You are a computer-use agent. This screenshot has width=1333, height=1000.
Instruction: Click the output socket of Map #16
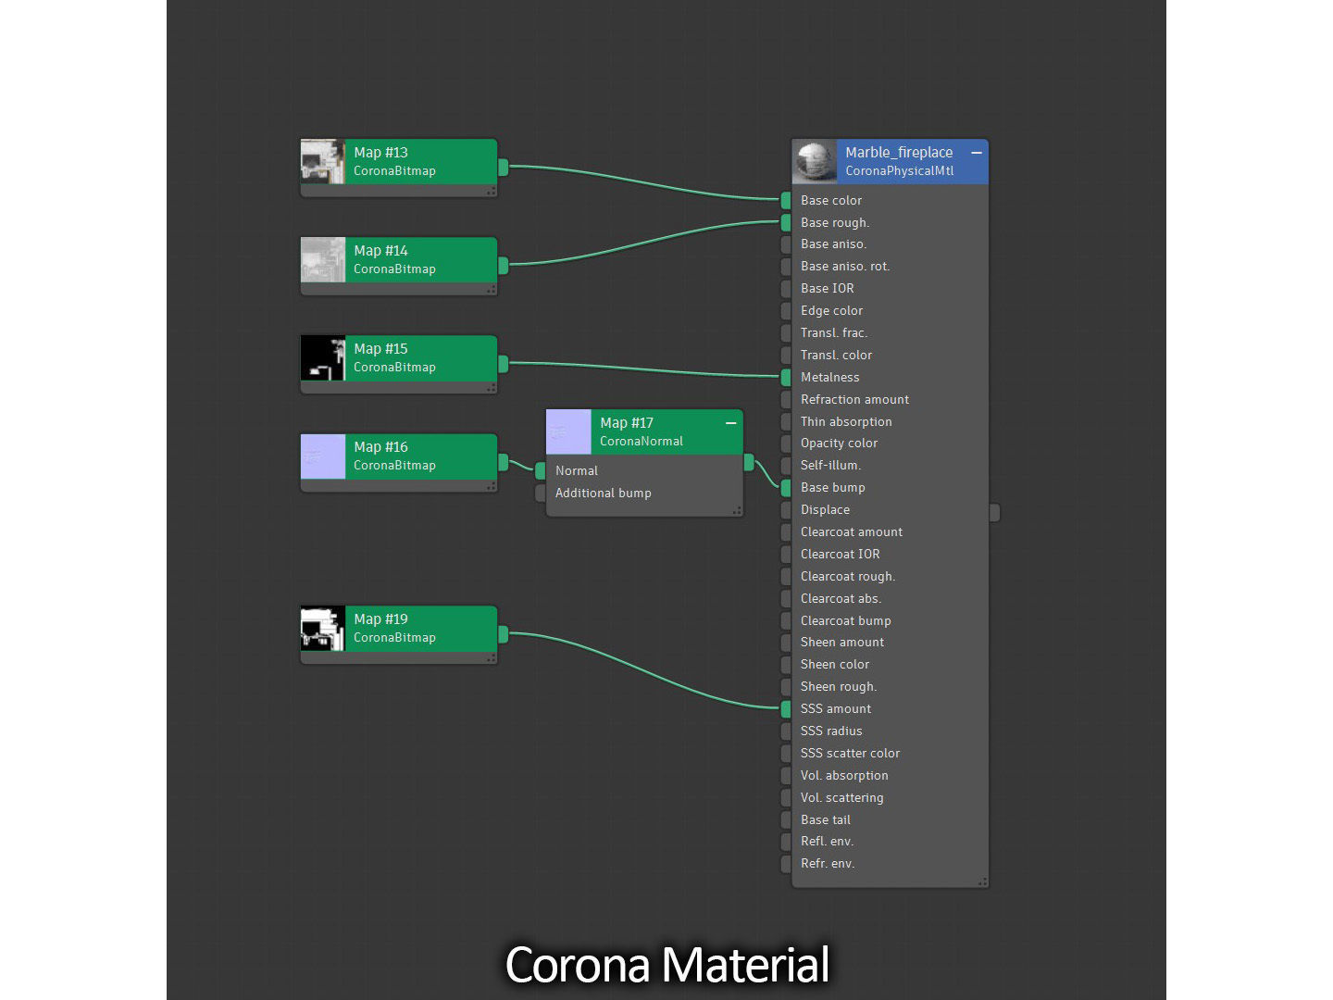pos(504,462)
